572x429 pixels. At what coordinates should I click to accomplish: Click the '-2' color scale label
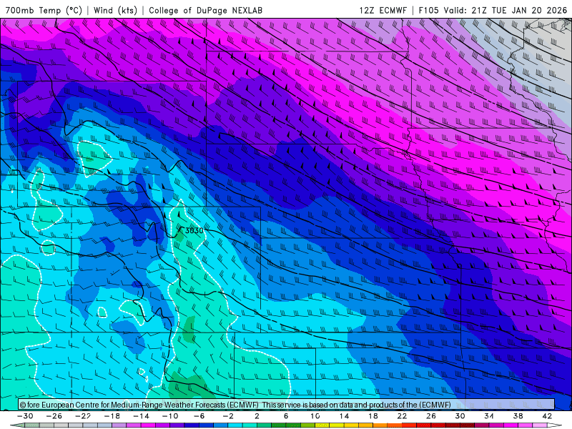click(228, 416)
